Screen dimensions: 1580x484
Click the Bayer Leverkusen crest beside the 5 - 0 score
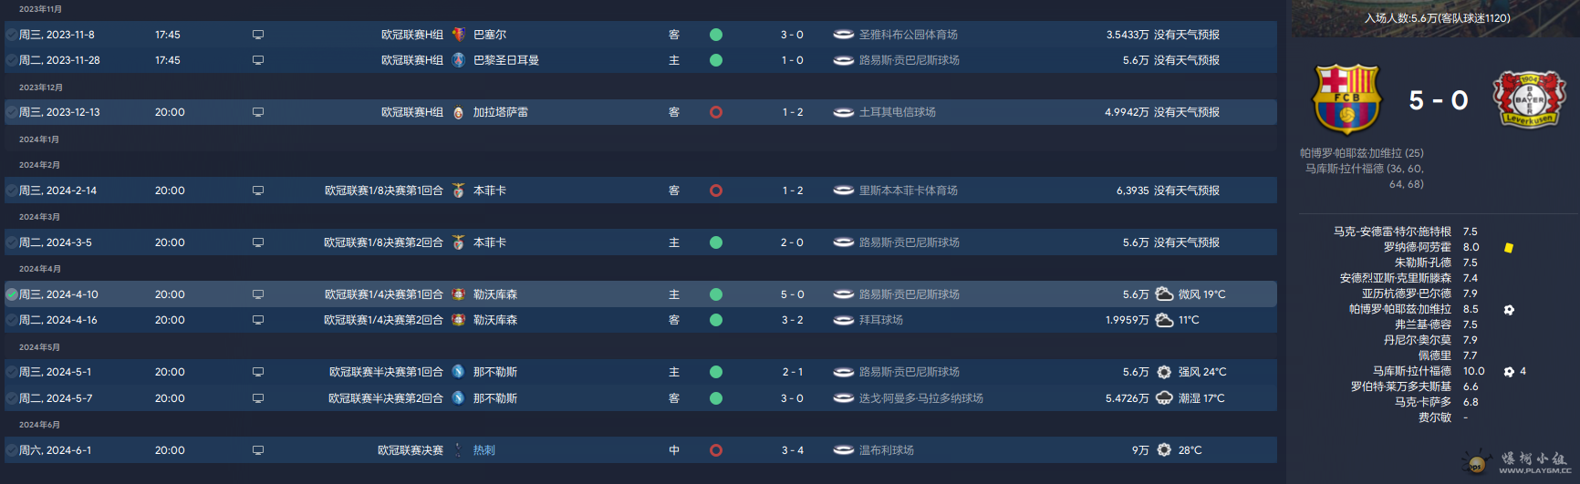[x=1529, y=98]
